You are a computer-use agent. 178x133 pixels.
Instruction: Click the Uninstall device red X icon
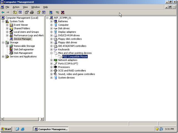63,12
